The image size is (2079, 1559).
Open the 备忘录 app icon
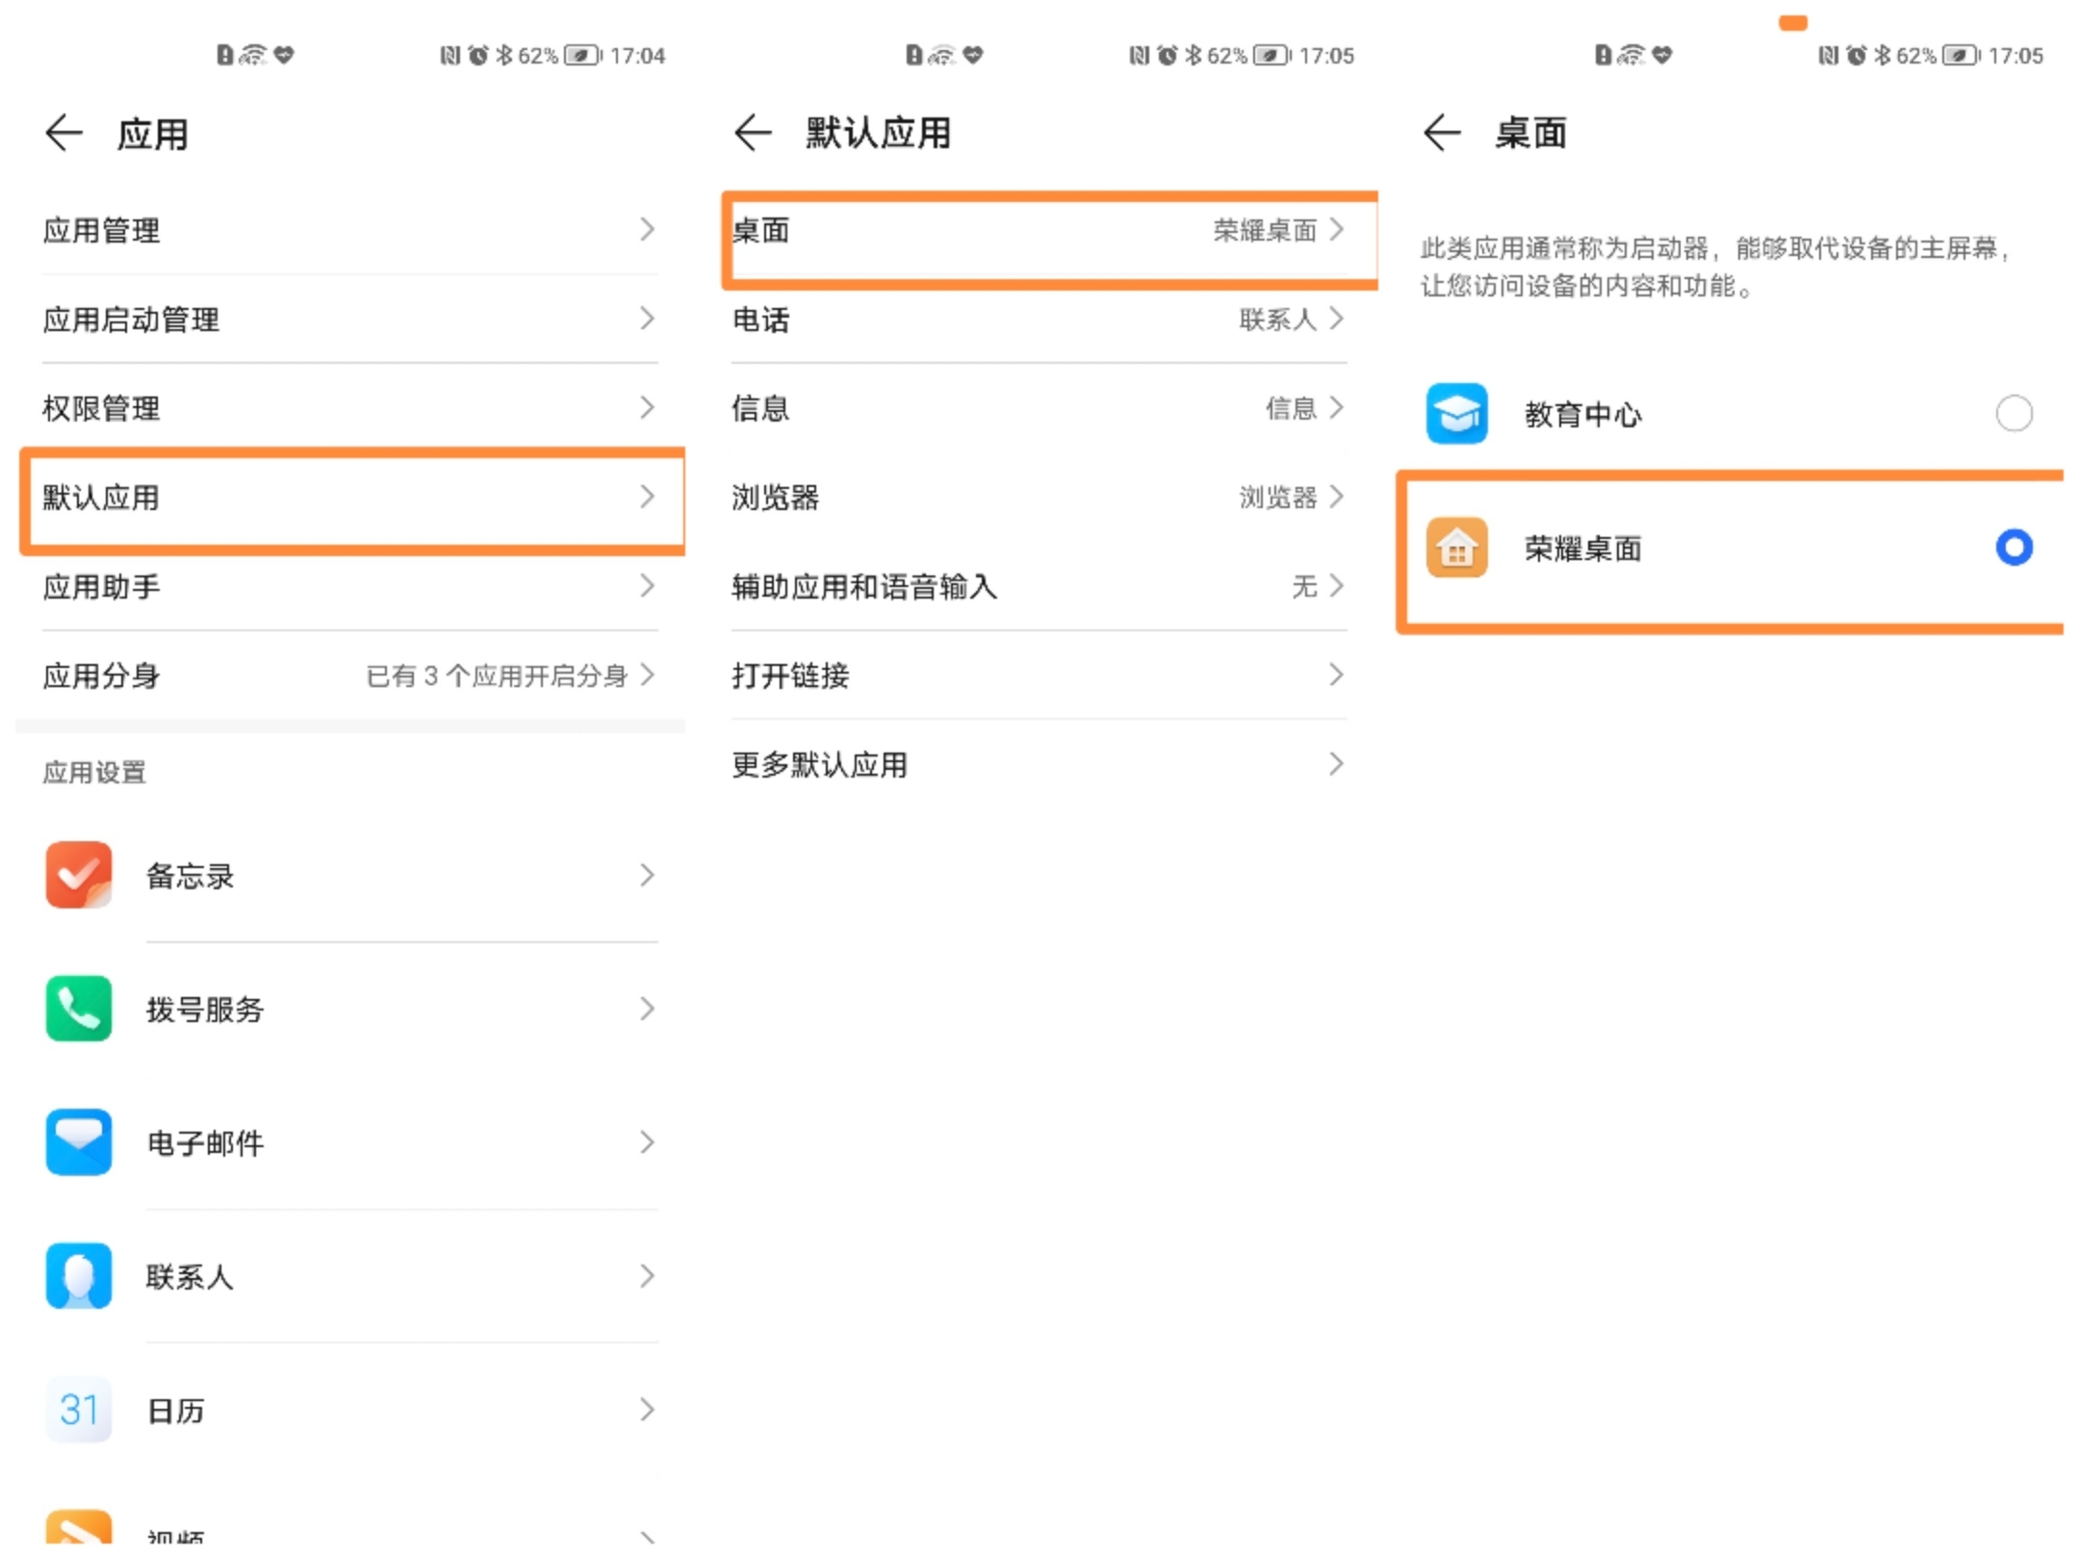(79, 875)
